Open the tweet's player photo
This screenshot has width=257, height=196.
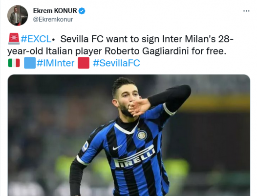[129, 135]
